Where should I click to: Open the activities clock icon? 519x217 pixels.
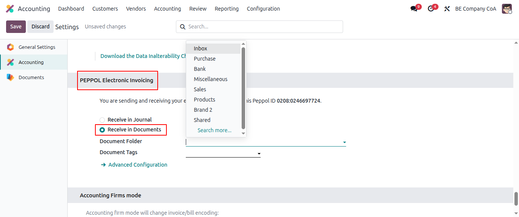click(x=430, y=9)
